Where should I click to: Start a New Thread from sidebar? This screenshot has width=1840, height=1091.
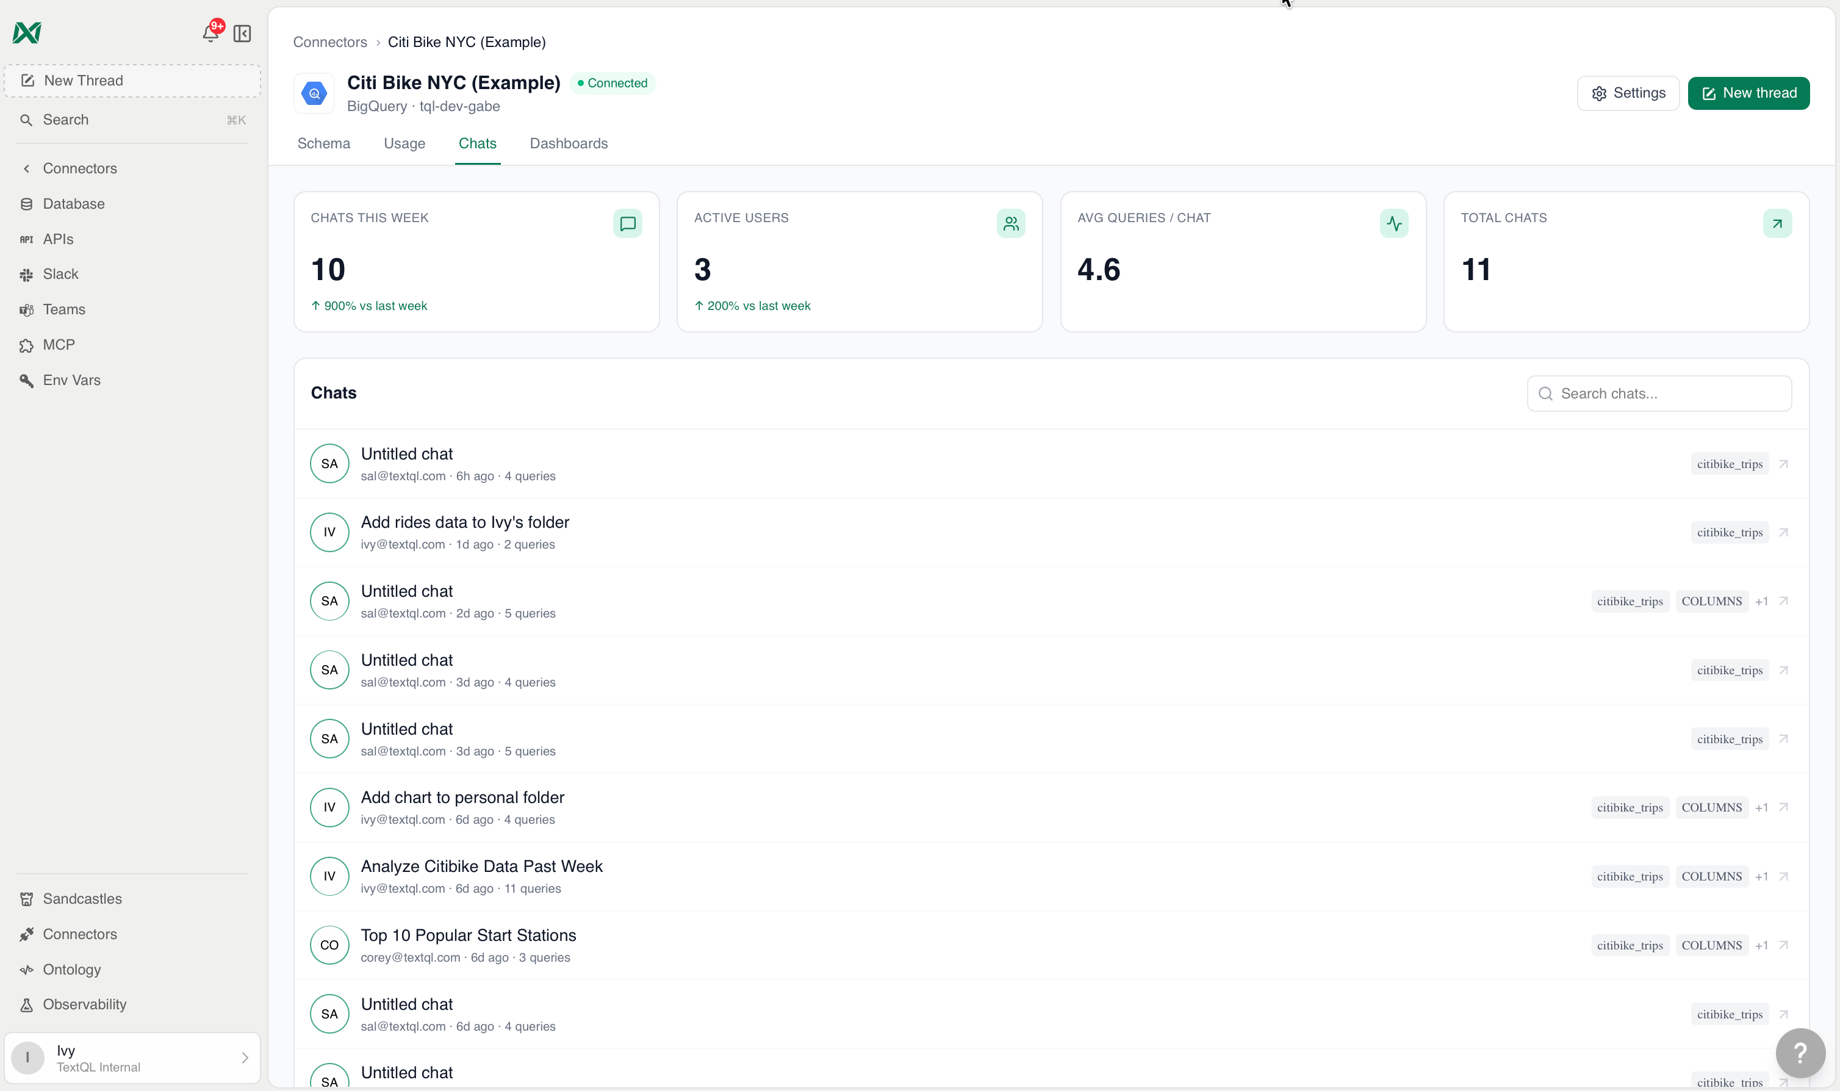point(132,81)
